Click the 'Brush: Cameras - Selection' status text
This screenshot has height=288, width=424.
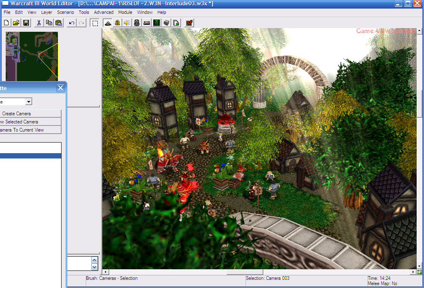112,278
